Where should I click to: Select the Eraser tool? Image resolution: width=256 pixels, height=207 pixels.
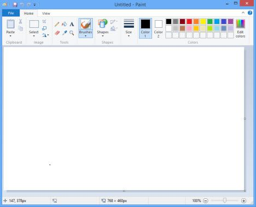[x=57, y=33]
